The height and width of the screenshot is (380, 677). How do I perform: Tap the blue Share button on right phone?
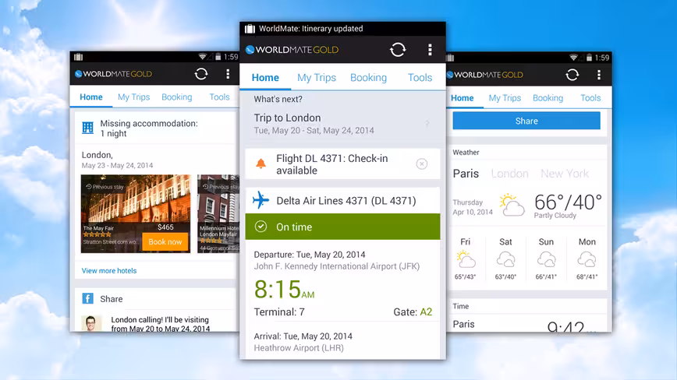[526, 121]
